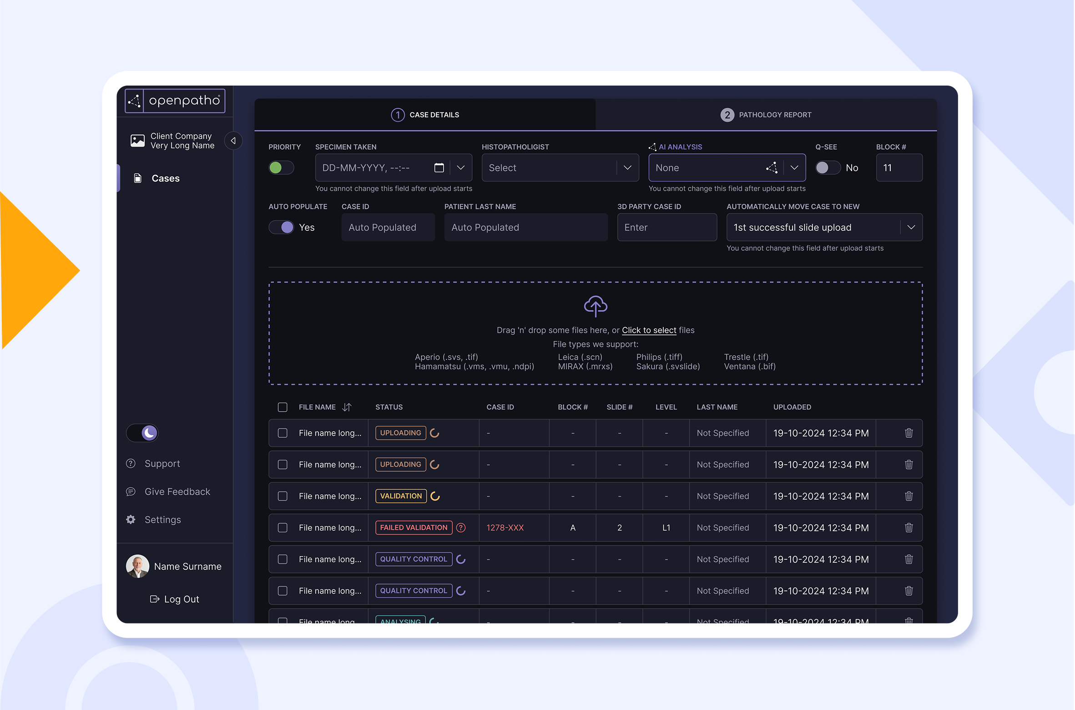This screenshot has height=710, width=1075.
Task: Click the help icon next to FAILED VALIDATION
Action: [x=461, y=527]
